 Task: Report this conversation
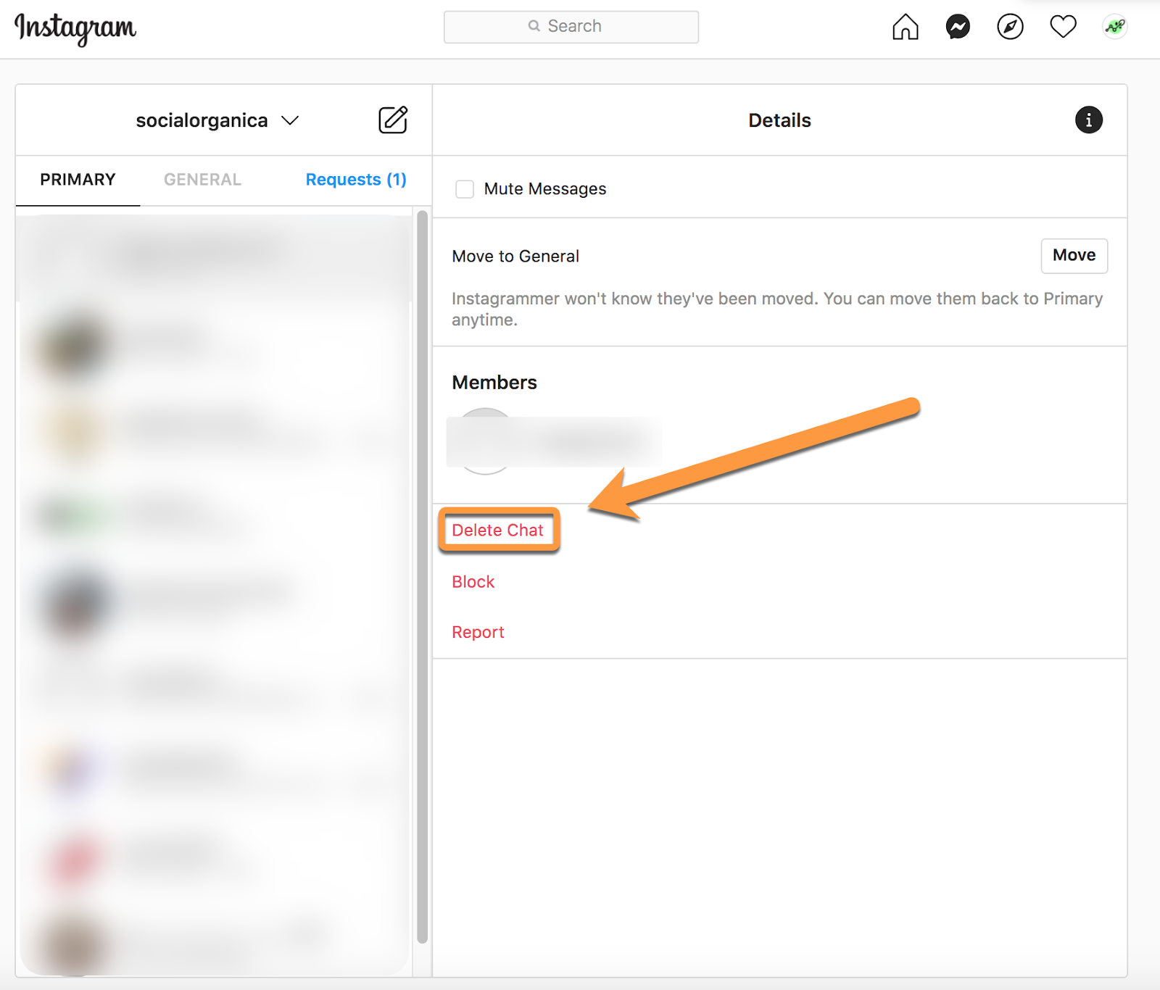pos(478,632)
